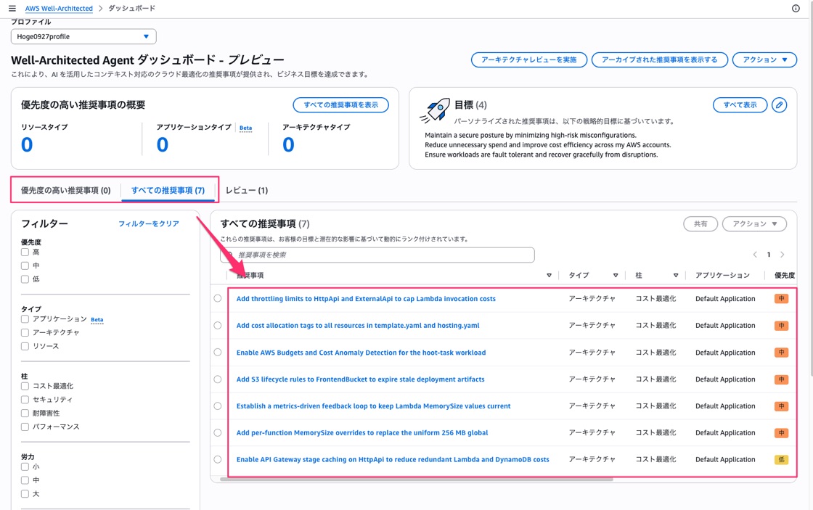This screenshot has width=813, height=510.
Task: Click horizontal scrollbar below recommendations table
Action: click(x=417, y=480)
